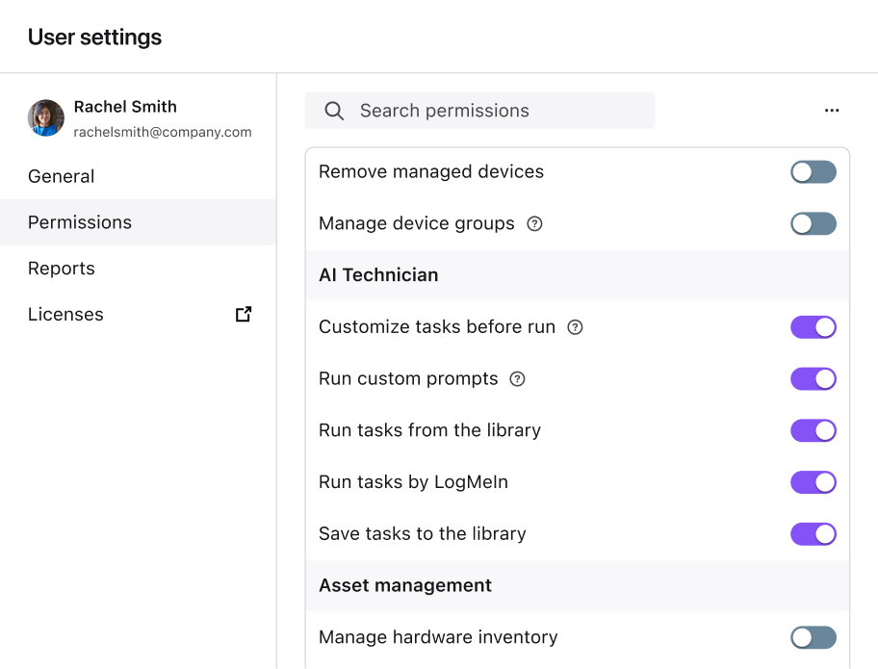Image resolution: width=878 pixels, height=669 pixels.
Task: Enable Manage hardware inventory toggle
Action: tap(813, 637)
